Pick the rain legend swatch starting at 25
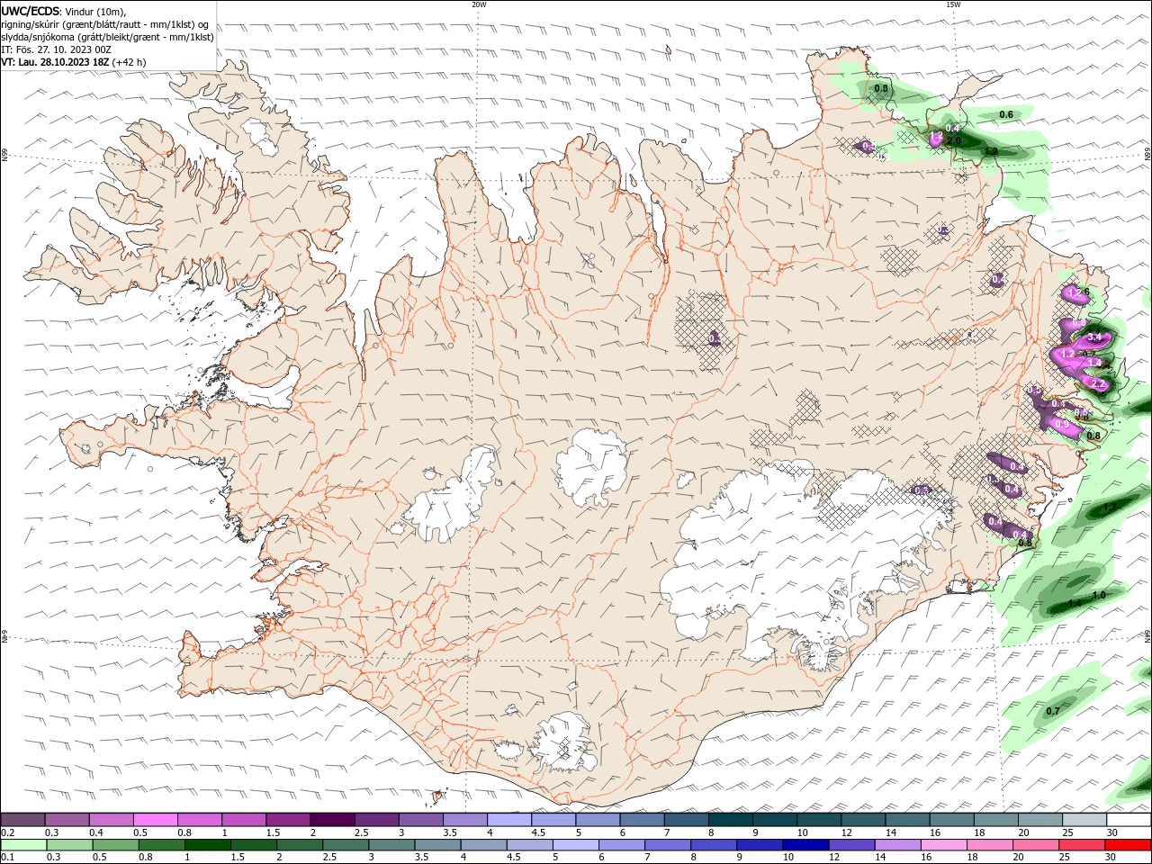 (x=1082, y=844)
